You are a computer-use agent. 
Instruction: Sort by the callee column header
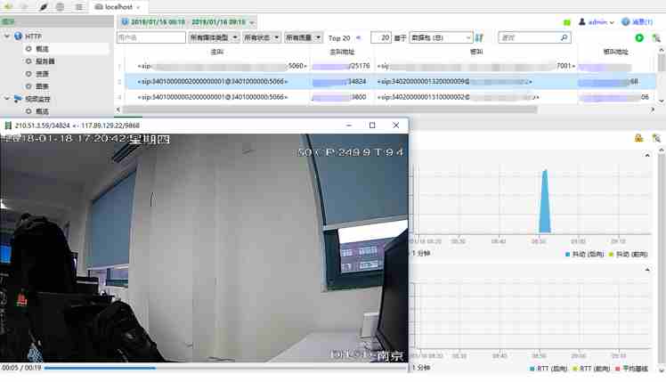click(476, 52)
